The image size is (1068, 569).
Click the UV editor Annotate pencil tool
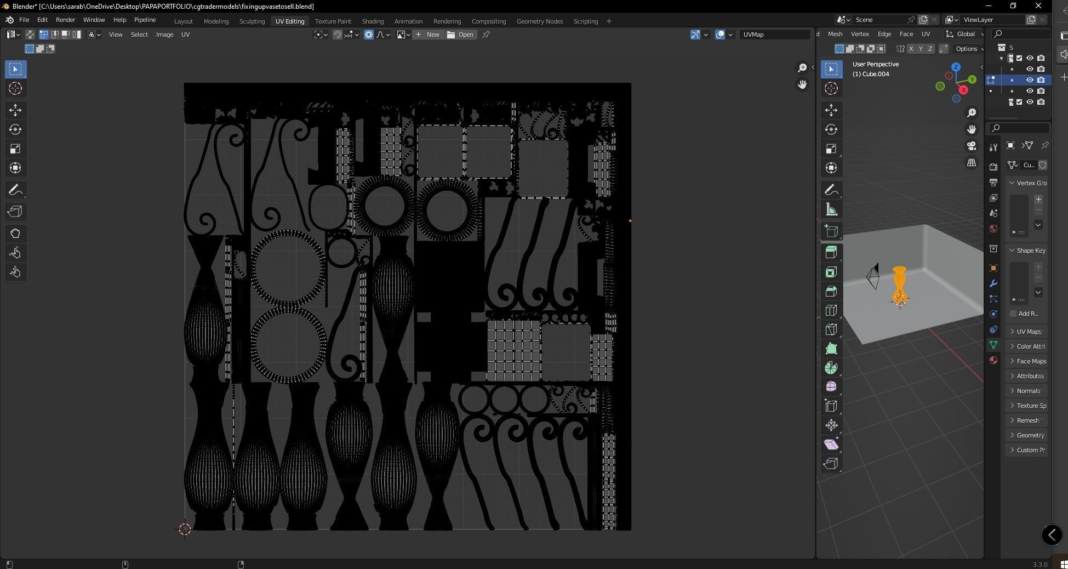pyautogui.click(x=15, y=190)
